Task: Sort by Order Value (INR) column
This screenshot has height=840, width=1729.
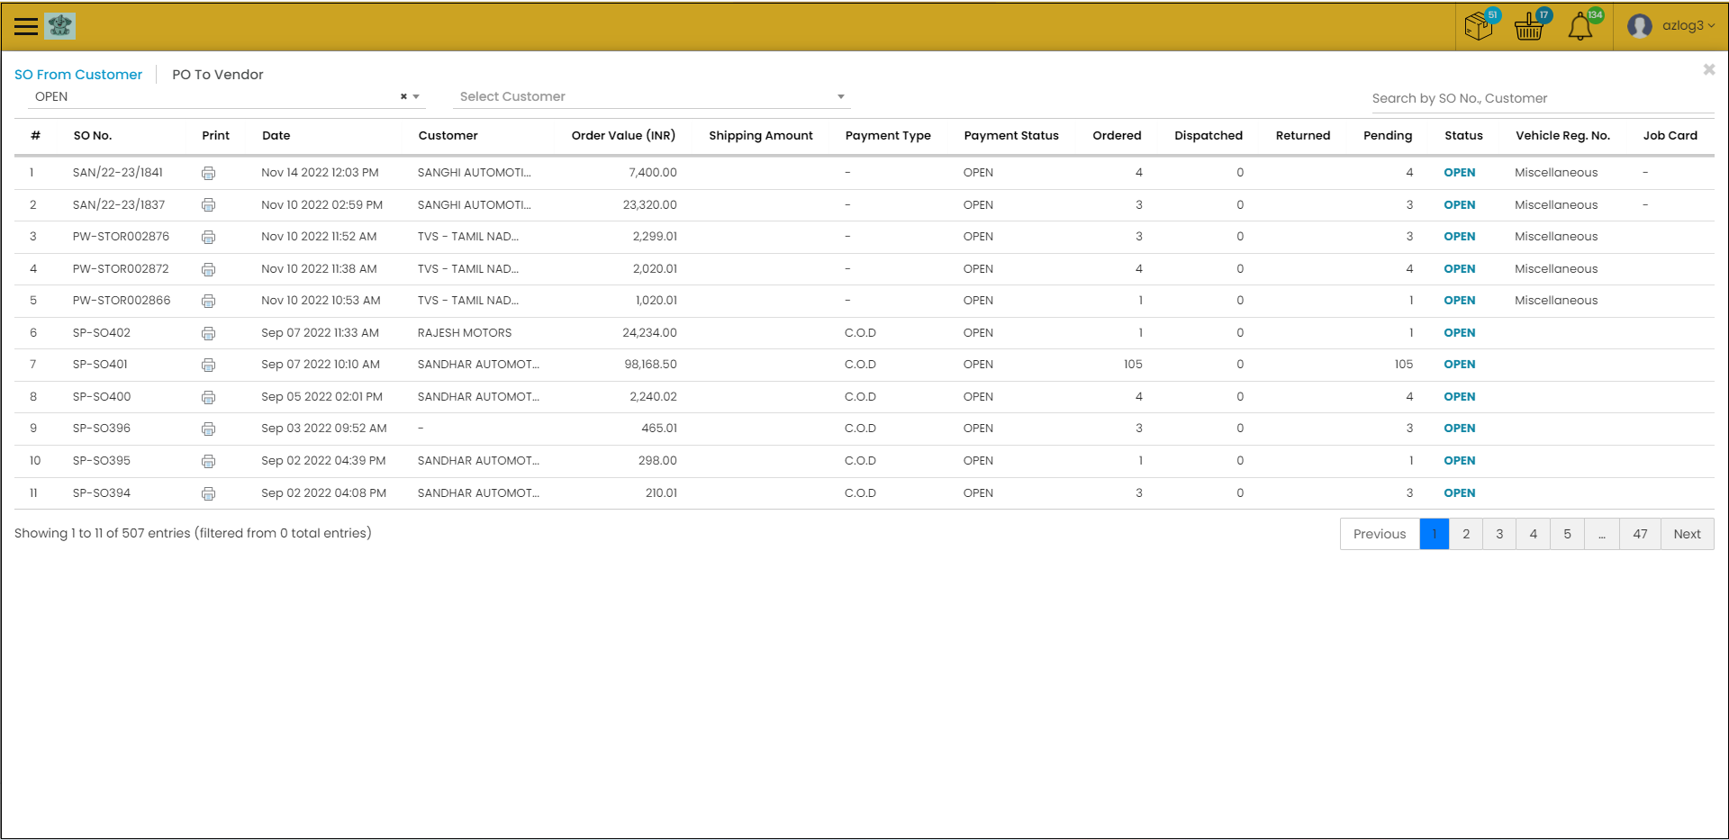Action: pyautogui.click(x=623, y=136)
